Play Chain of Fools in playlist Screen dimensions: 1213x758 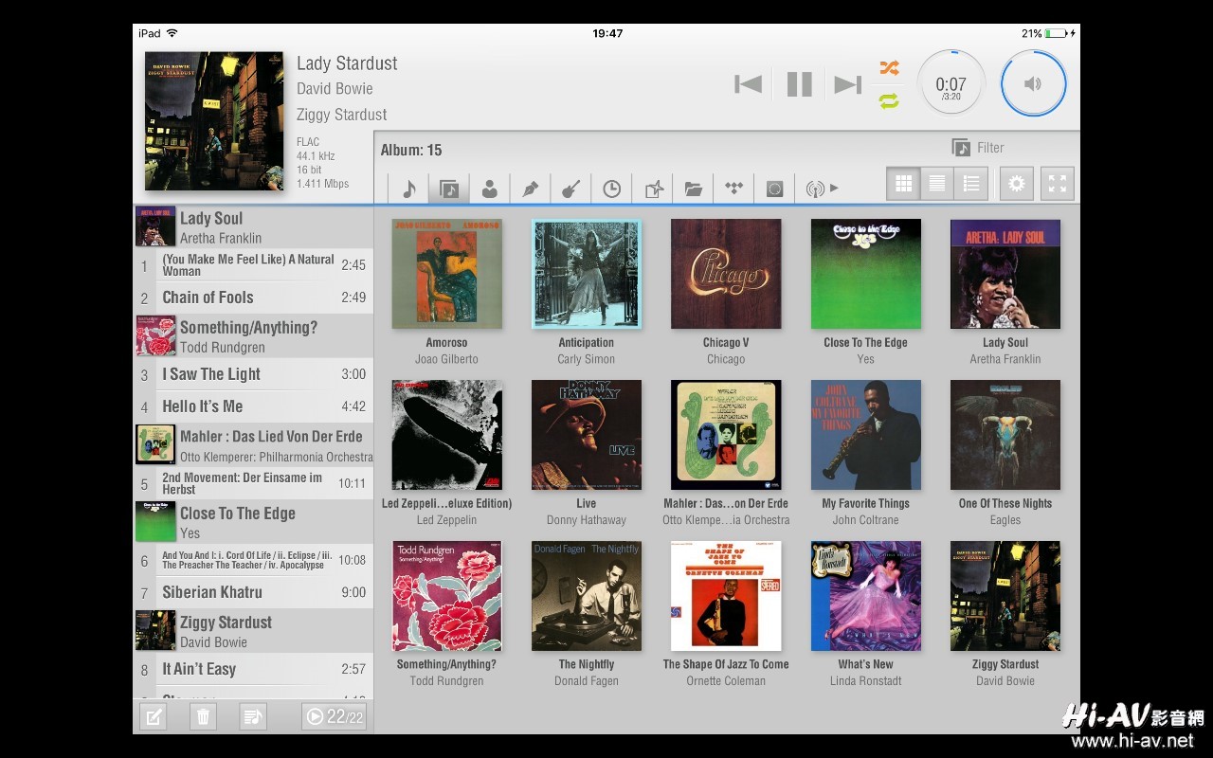pos(253,298)
